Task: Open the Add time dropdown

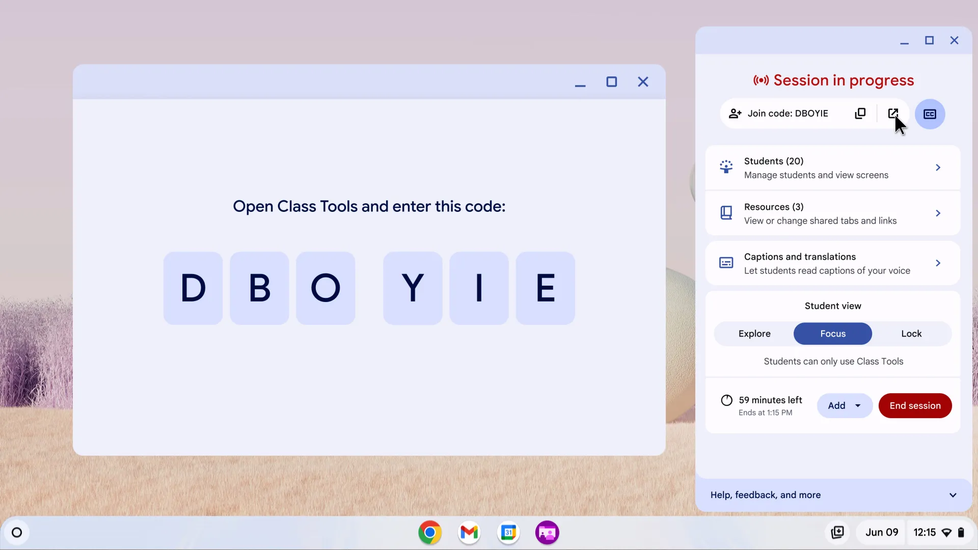Action: [844, 405]
